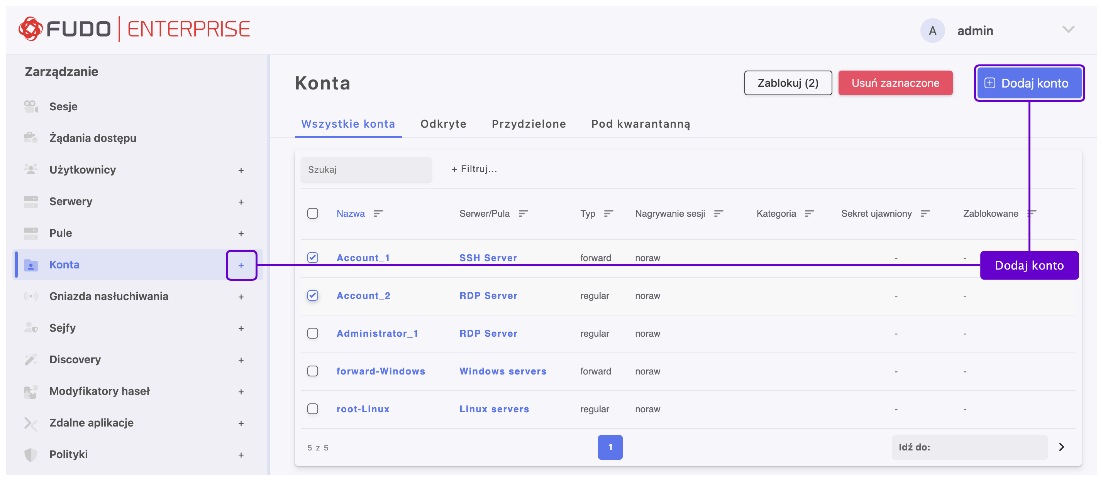Add new pool via Pule plus
This screenshot has height=484, width=1103.
point(241,233)
